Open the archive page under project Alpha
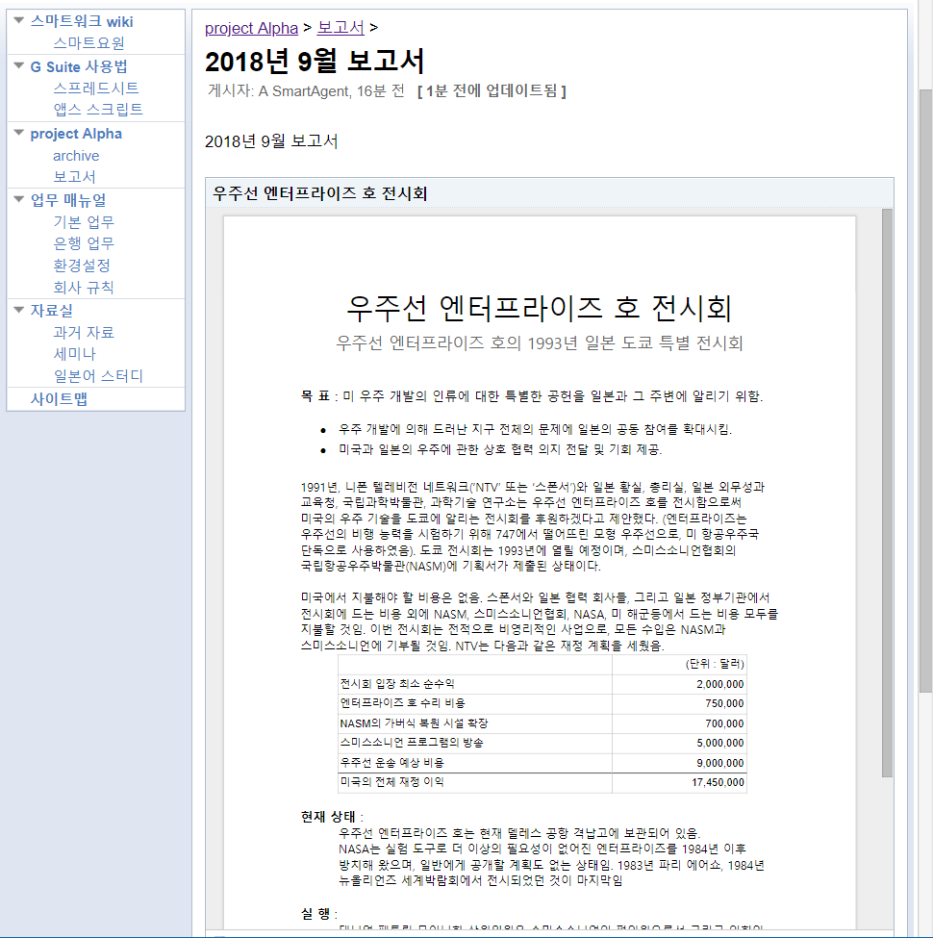Image resolution: width=933 pixels, height=938 pixels. coord(76,155)
